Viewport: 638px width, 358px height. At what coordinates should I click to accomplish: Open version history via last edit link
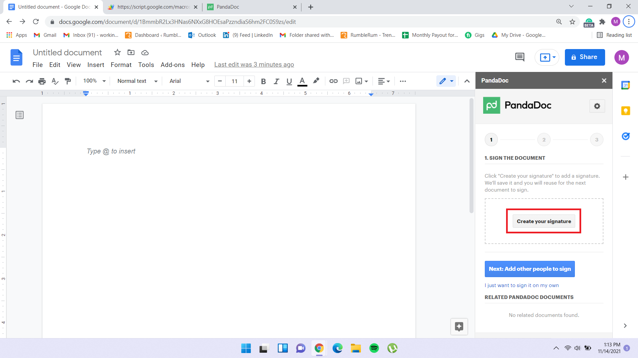click(254, 65)
